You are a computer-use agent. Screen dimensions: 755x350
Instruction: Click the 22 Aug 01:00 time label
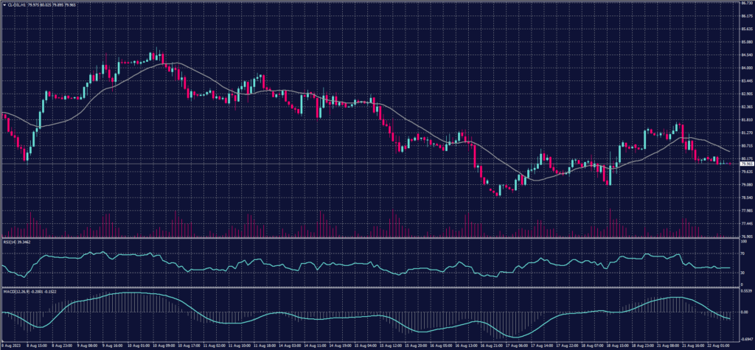pos(719,345)
